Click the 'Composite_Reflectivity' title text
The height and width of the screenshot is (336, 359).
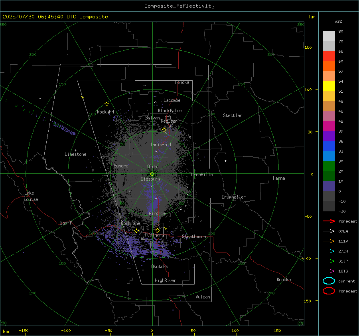click(x=179, y=6)
